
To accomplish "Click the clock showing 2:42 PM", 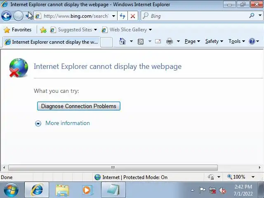I will pos(243,187).
